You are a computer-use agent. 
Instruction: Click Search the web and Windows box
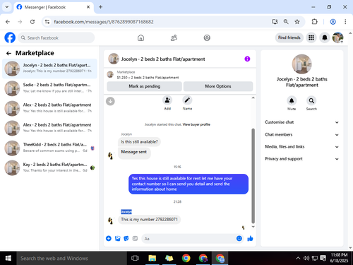(71, 258)
